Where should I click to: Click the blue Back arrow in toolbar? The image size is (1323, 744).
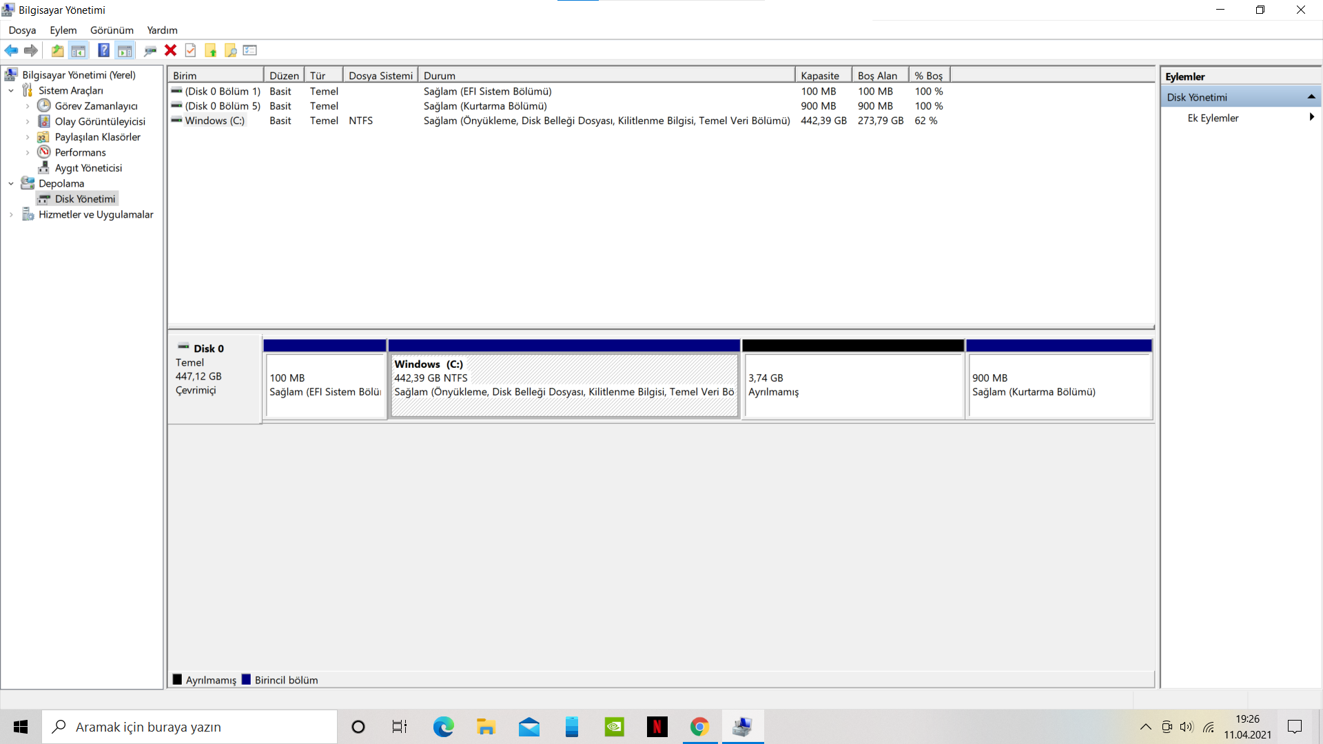pyautogui.click(x=11, y=50)
